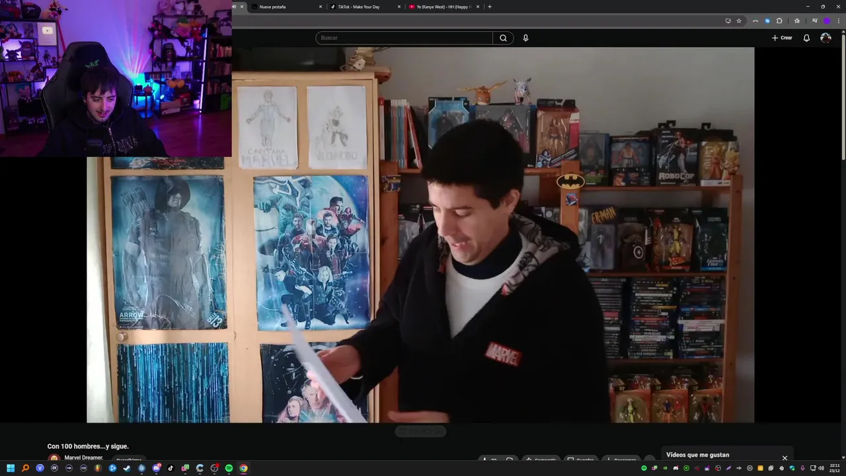Viewport: 846px width, 476px height.
Task: Open the clock showing 22:11
Action: [x=835, y=468]
